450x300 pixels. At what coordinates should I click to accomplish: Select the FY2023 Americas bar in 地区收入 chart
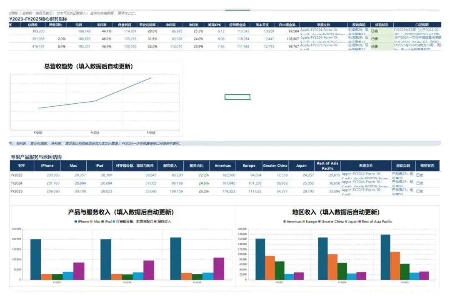click(260, 259)
